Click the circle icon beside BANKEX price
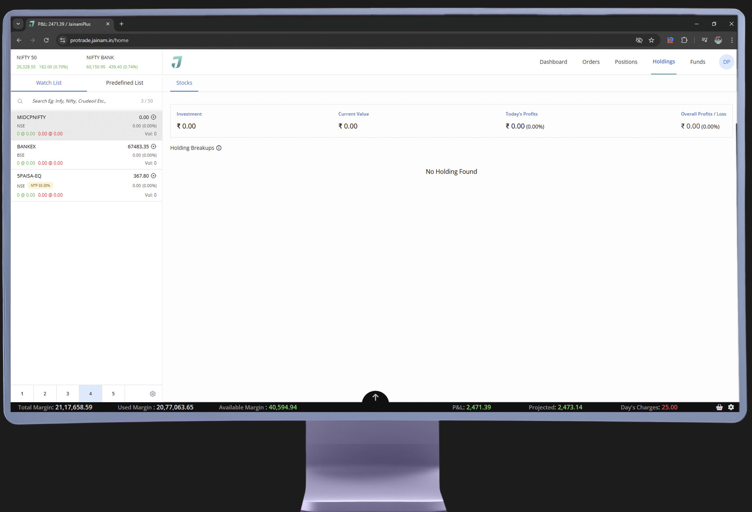Screen dimensions: 752x512 [153, 146]
